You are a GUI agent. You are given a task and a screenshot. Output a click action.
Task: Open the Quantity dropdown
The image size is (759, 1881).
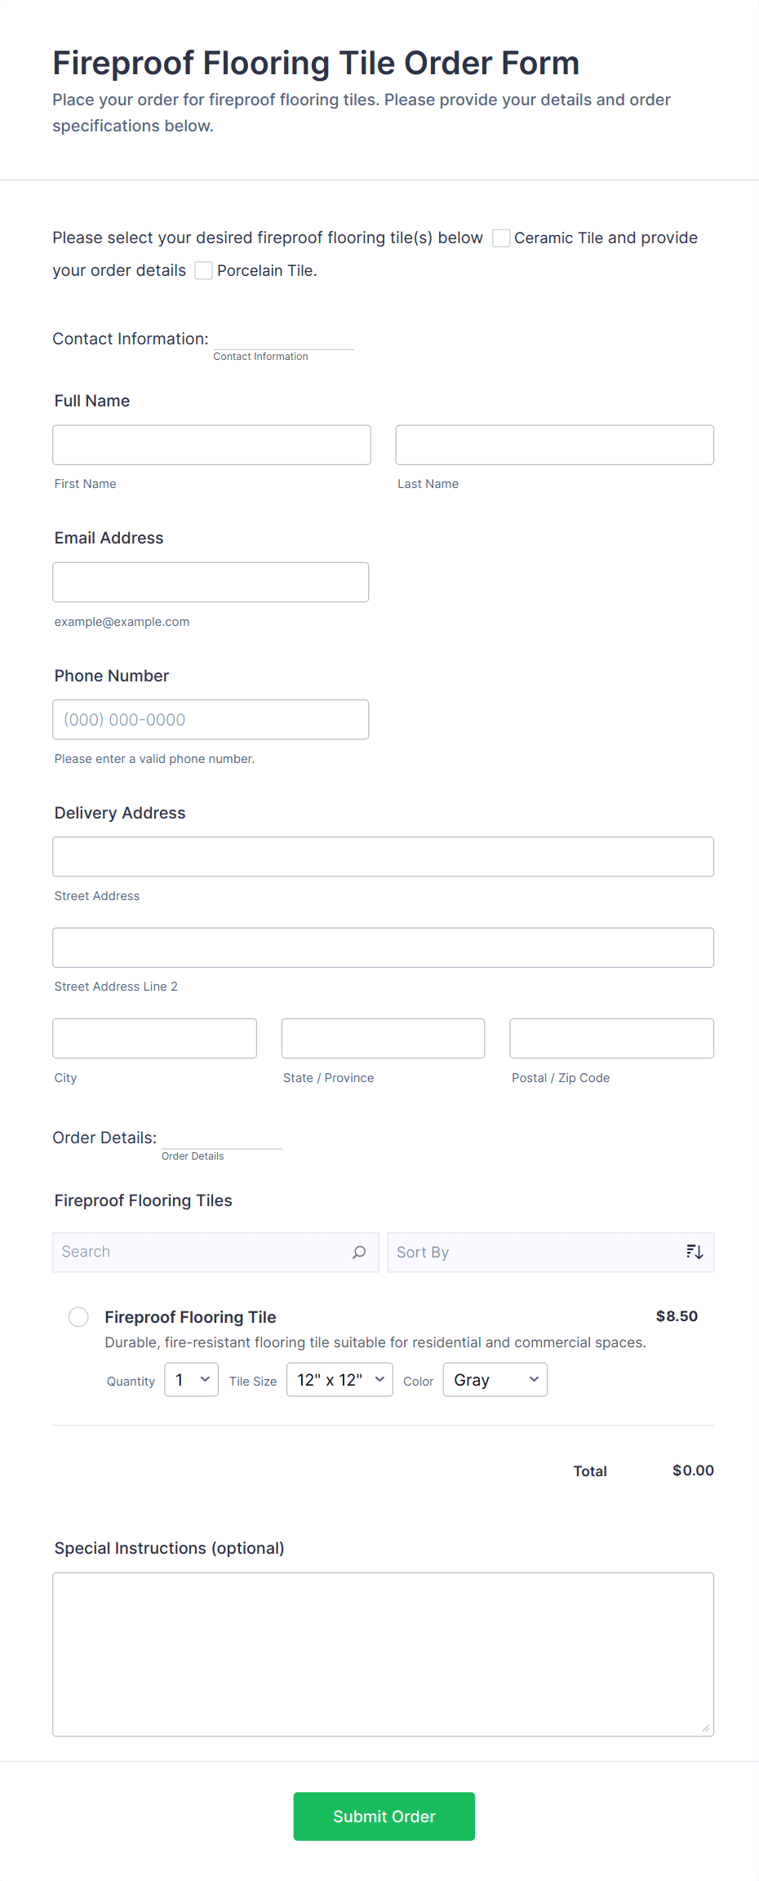pos(191,1380)
